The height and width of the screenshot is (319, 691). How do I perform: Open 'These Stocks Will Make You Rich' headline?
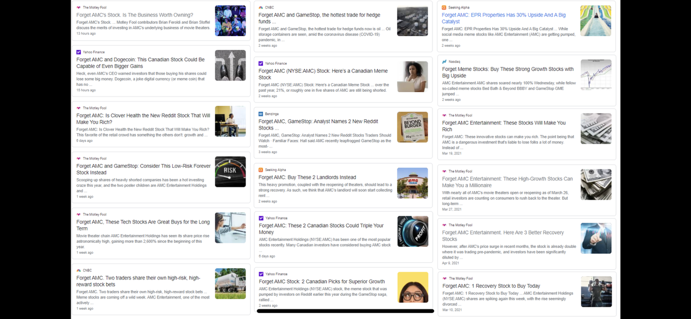[504, 126]
